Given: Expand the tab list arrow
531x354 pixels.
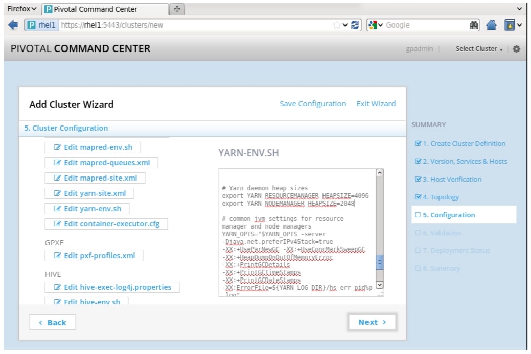Looking at the screenshot, I should [519, 9].
